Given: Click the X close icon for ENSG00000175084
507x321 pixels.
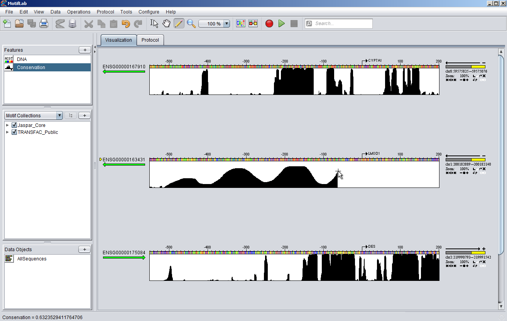Looking at the screenshot, I should coord(484,262).
